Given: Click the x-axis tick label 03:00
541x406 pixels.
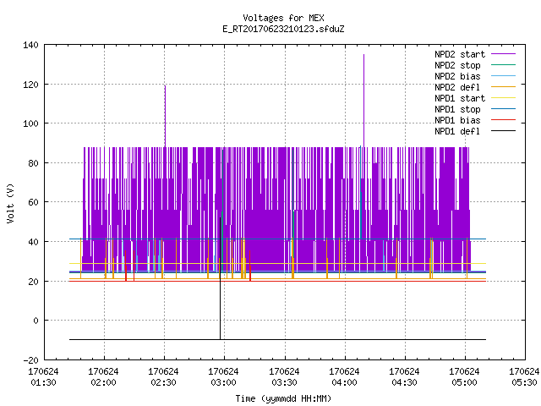Looking at the screenshot, I should point(223,382).
